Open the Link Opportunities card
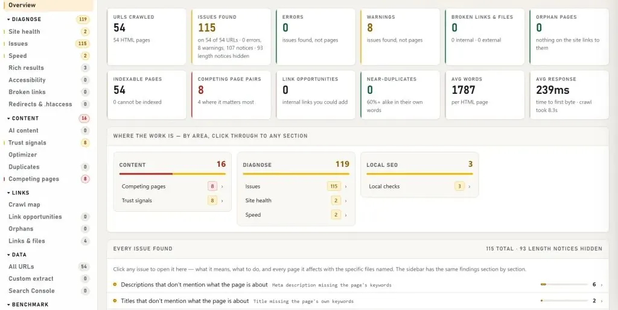618x310 pixels. tap(316, 95)
